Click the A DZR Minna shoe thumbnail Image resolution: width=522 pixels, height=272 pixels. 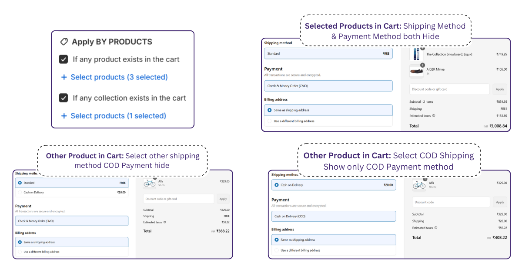pyautogui.click(x=416, y=71)
